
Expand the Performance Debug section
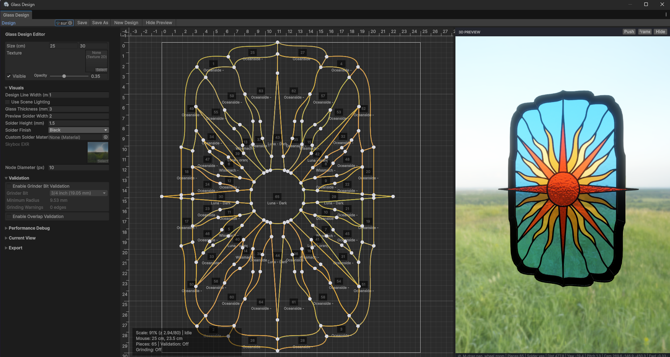click(29, 228)
